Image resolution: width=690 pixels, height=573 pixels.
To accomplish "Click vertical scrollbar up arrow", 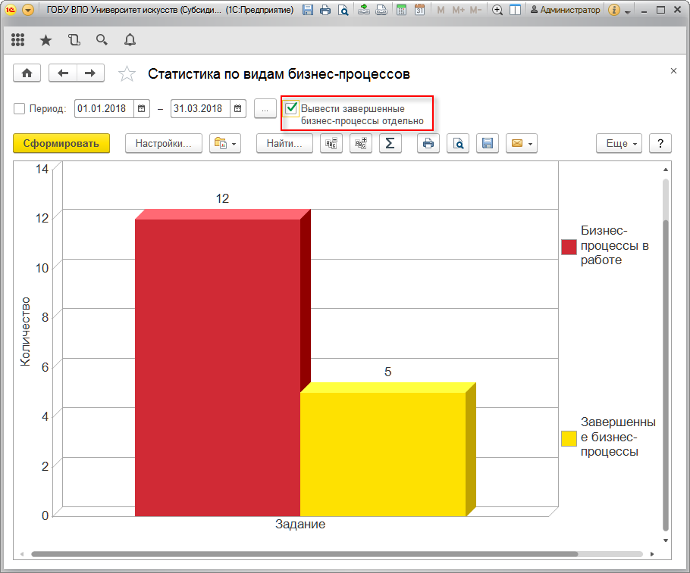I will coord(666,170).
